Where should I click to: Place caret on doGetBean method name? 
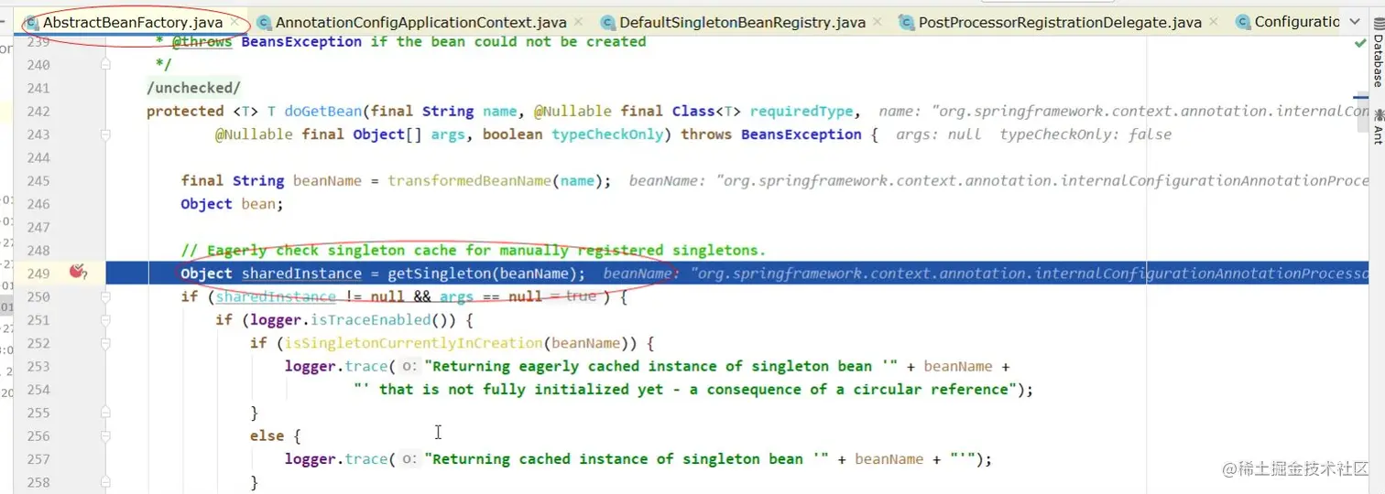point(322,111)
